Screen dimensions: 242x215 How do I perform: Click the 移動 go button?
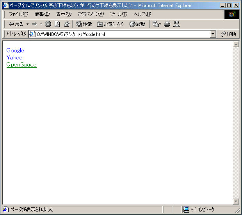(228, 34)
